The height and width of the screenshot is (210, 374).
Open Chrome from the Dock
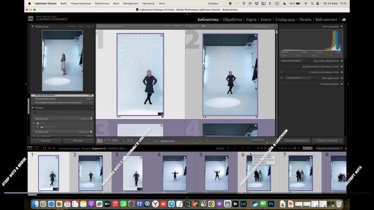tap(212, 204)
